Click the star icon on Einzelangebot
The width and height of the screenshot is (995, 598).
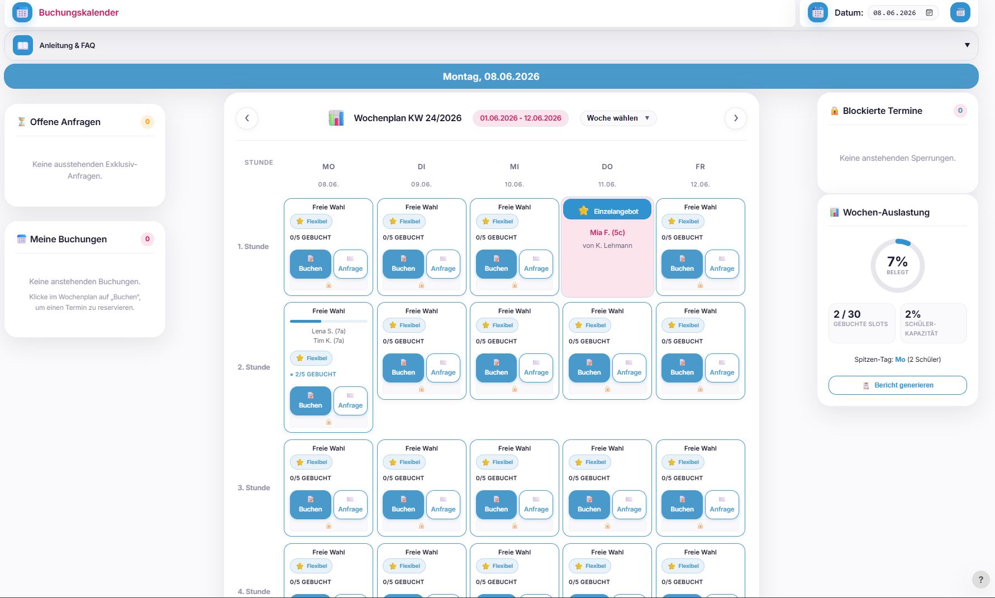[583, 211]
